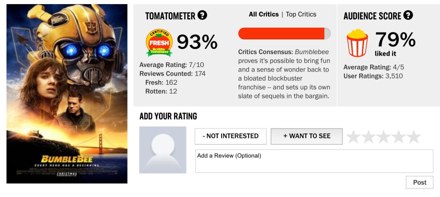Click the user avatar placeholder image
The width and height of the screenshot is (440, 197).
pos(163,150)
